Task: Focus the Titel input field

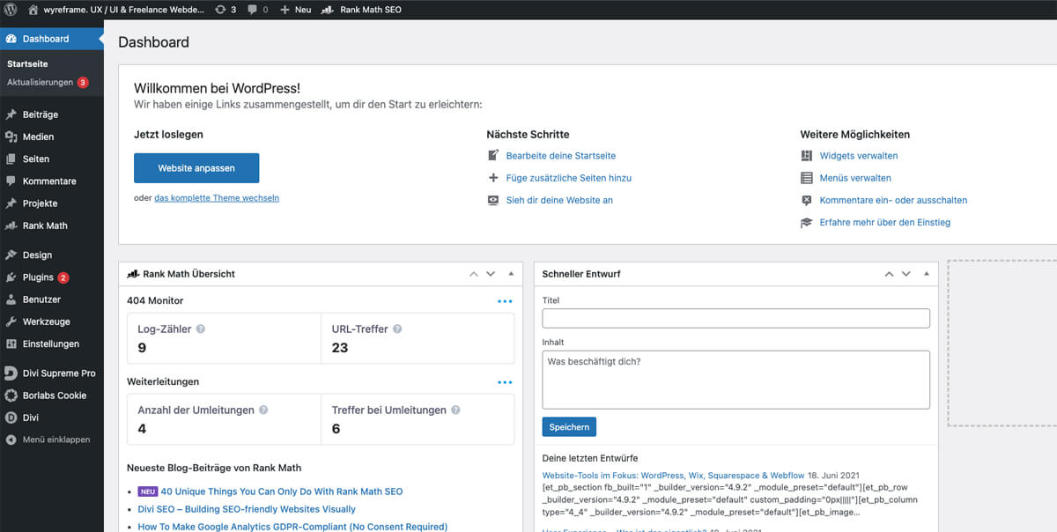Action: pos(736,318)
